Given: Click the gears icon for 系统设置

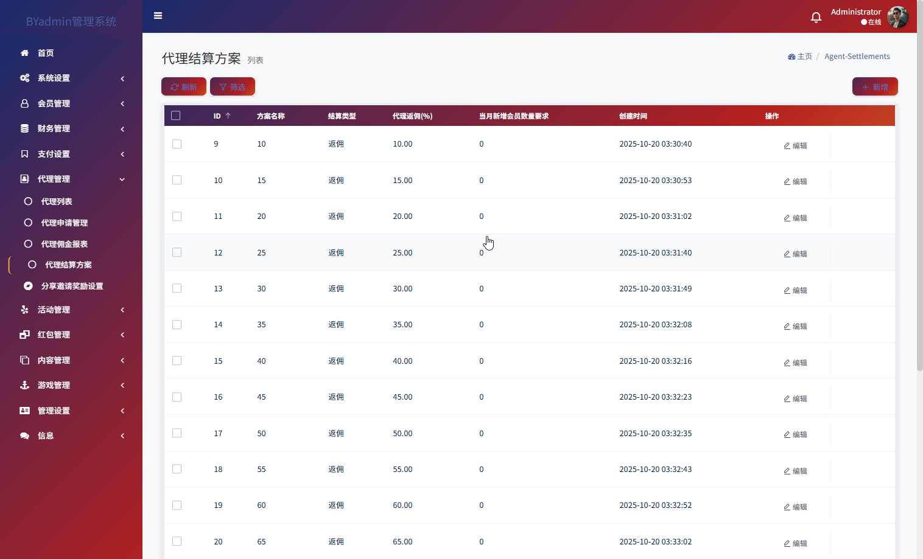Looking at the screenshot, I should tap(24, 78).
